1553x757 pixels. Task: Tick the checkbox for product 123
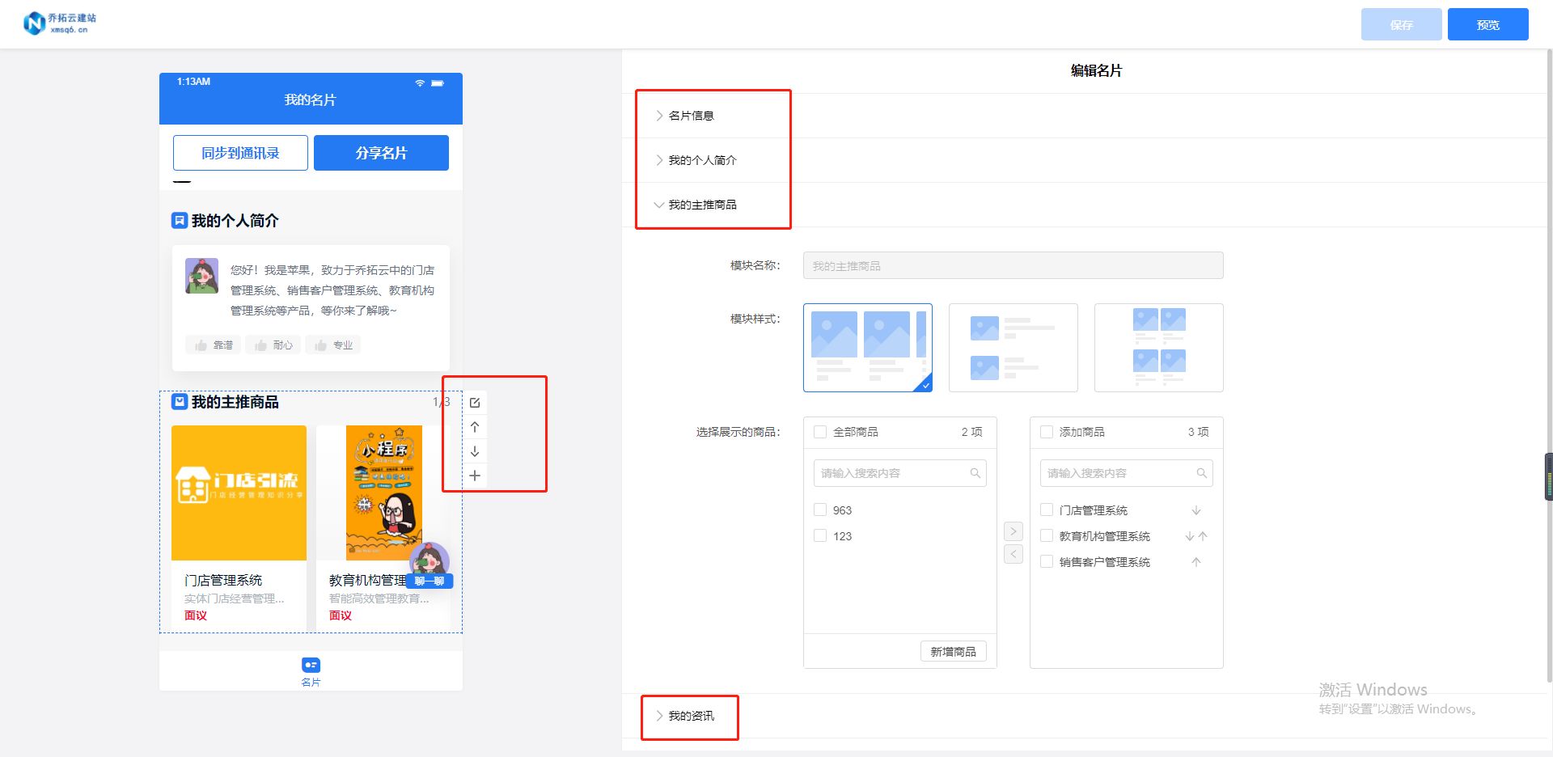[820, 536]
